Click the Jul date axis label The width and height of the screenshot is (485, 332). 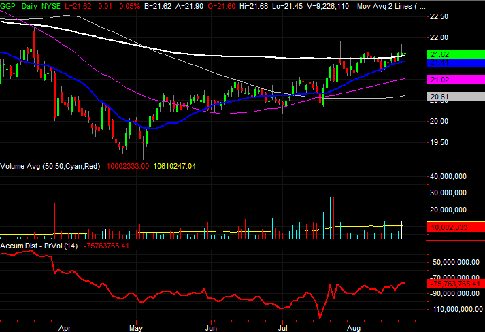point(283,328)
